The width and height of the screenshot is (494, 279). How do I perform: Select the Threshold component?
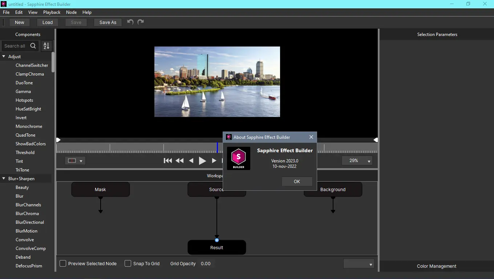coord(25,153)
